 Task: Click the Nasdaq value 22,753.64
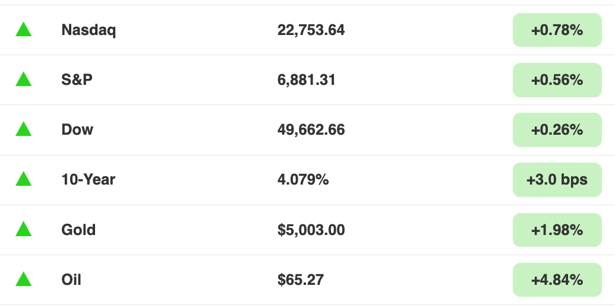pos(311,30)
